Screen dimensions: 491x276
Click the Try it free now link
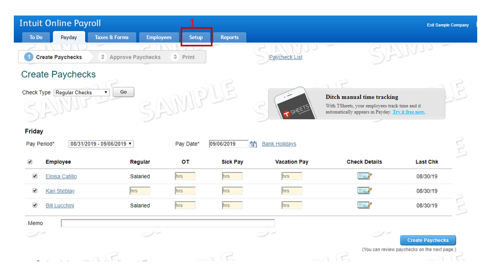coord(408,112)
